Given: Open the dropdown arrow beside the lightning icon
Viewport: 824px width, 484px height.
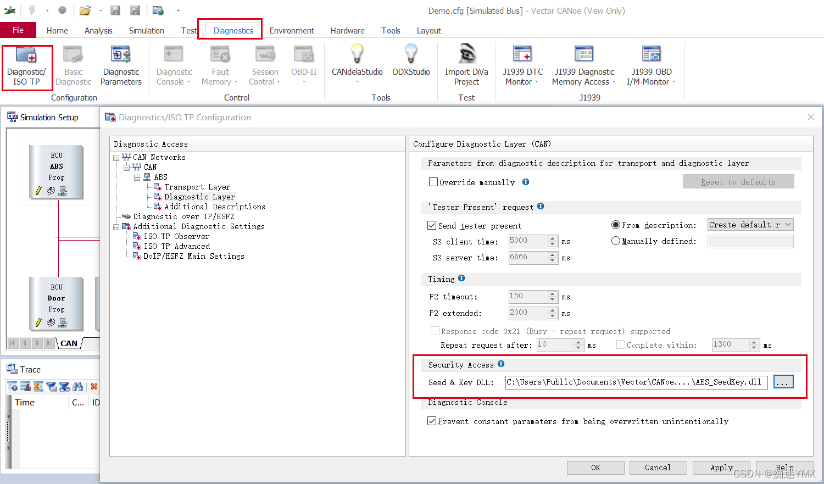Looking at the screenshot, I should (x=47, y=10).
